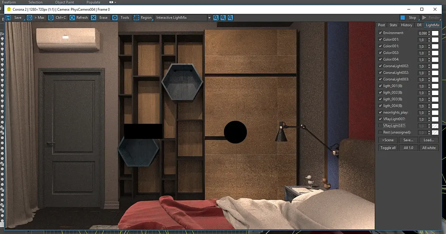The height and width of the screenshot is (234, 446).
Task: Click the Save... LightMix button
Action: tap(408, 140)
